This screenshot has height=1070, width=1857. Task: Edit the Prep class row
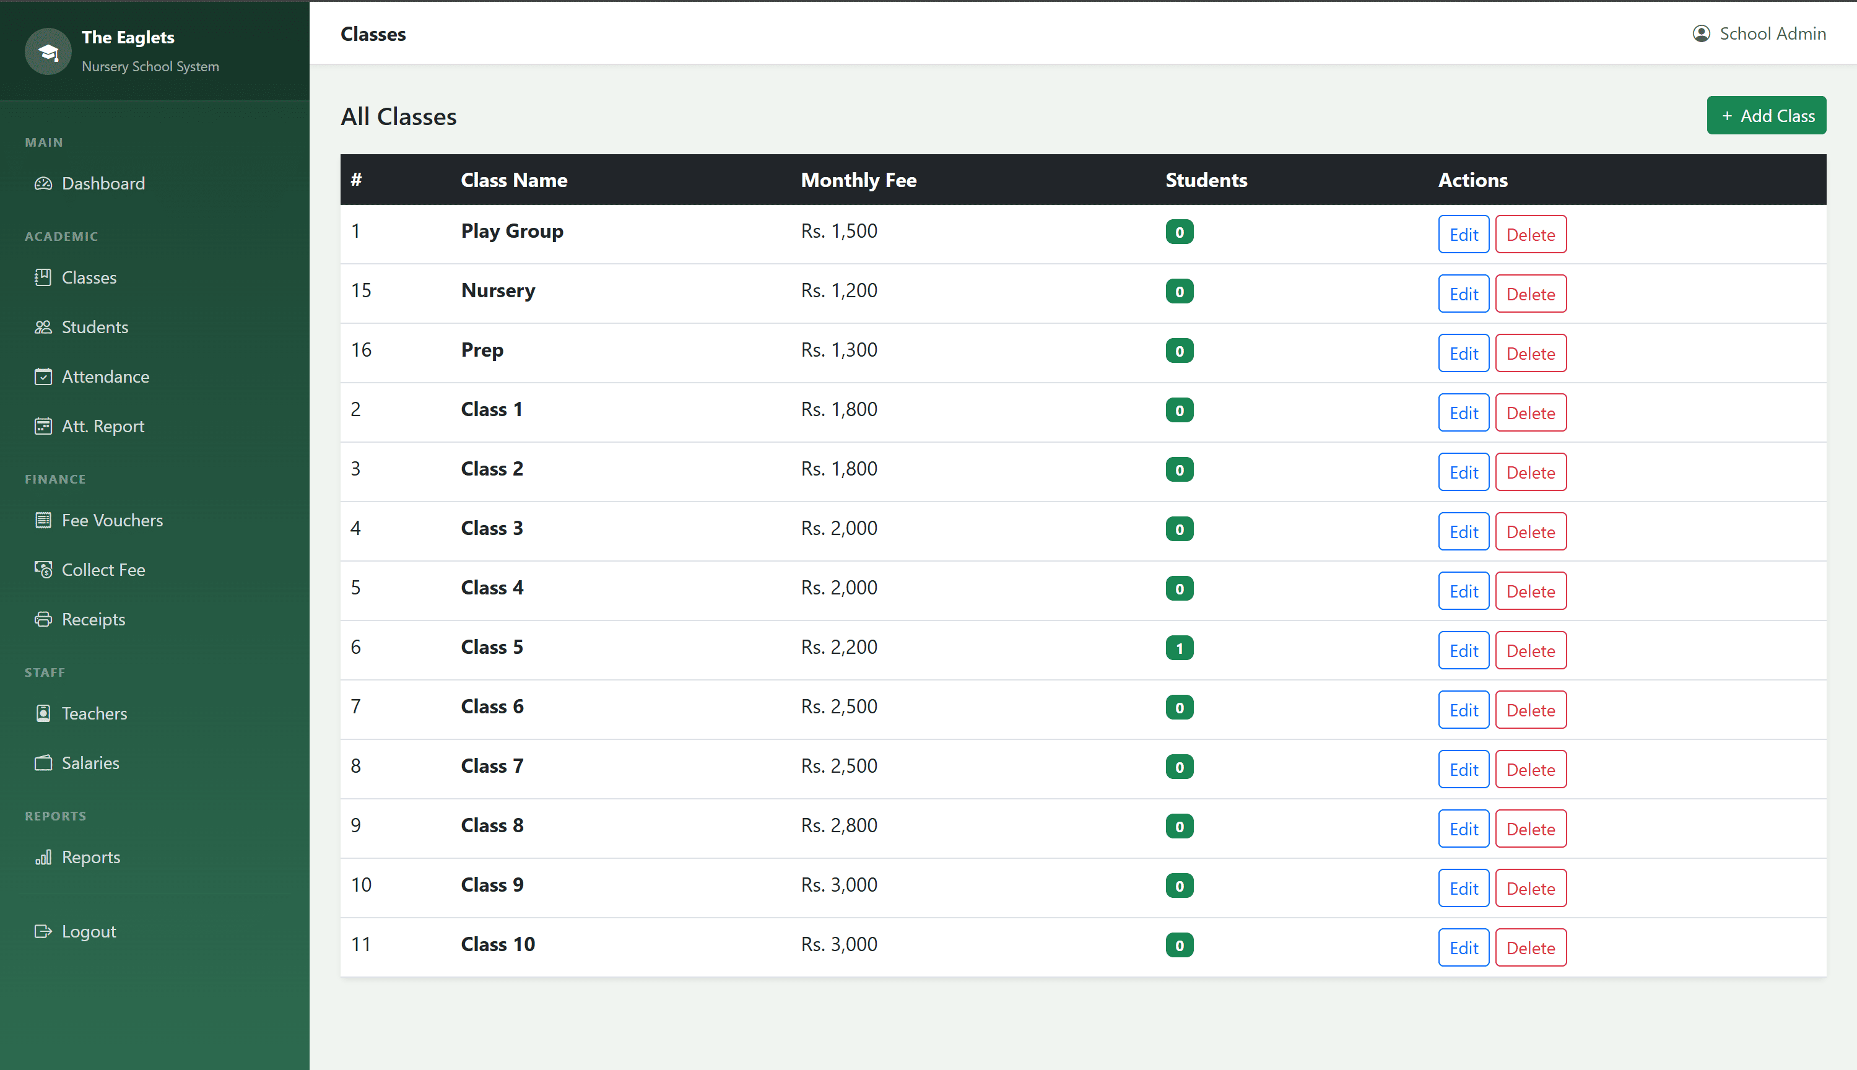(x=1463, y=354)
